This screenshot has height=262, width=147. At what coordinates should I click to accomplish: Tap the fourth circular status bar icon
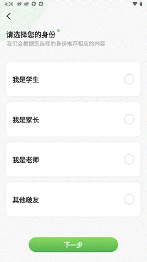(41, 4)
